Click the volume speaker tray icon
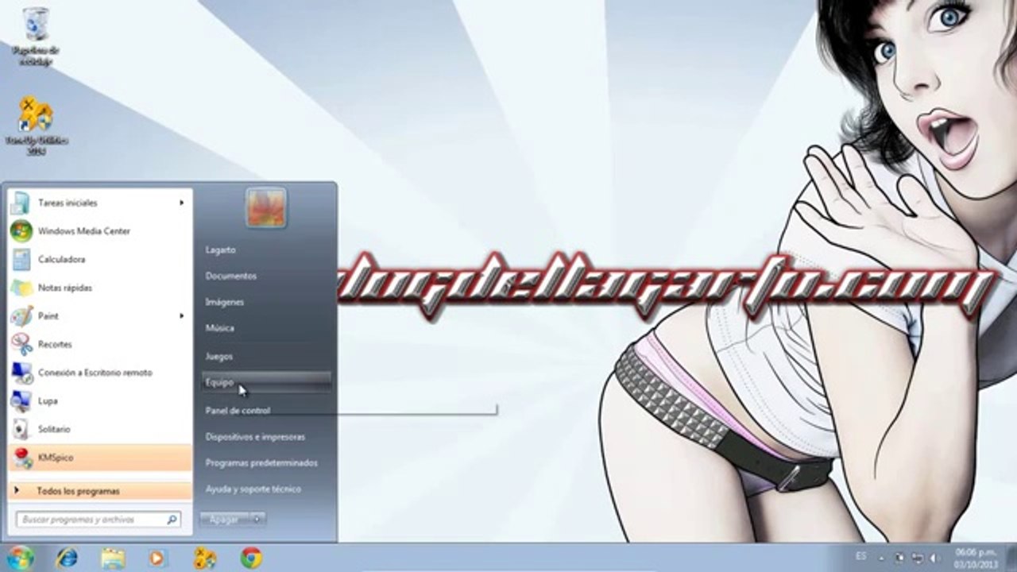Image resolution: width=1017 pixels, height=572 pixels. [934, 558]
